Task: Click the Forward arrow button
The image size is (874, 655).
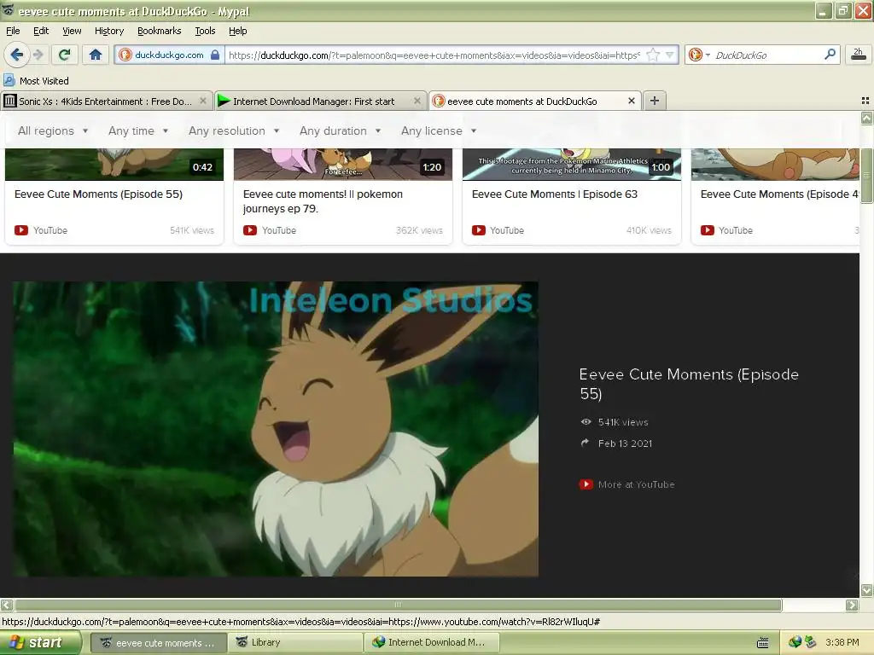Action: (x=38, y=55)
